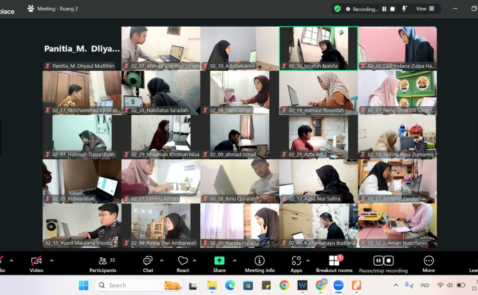Image resolution: width=478 pixels, height=295 pixels.
Task: Click the More options icon
Action: coord(428,264)
